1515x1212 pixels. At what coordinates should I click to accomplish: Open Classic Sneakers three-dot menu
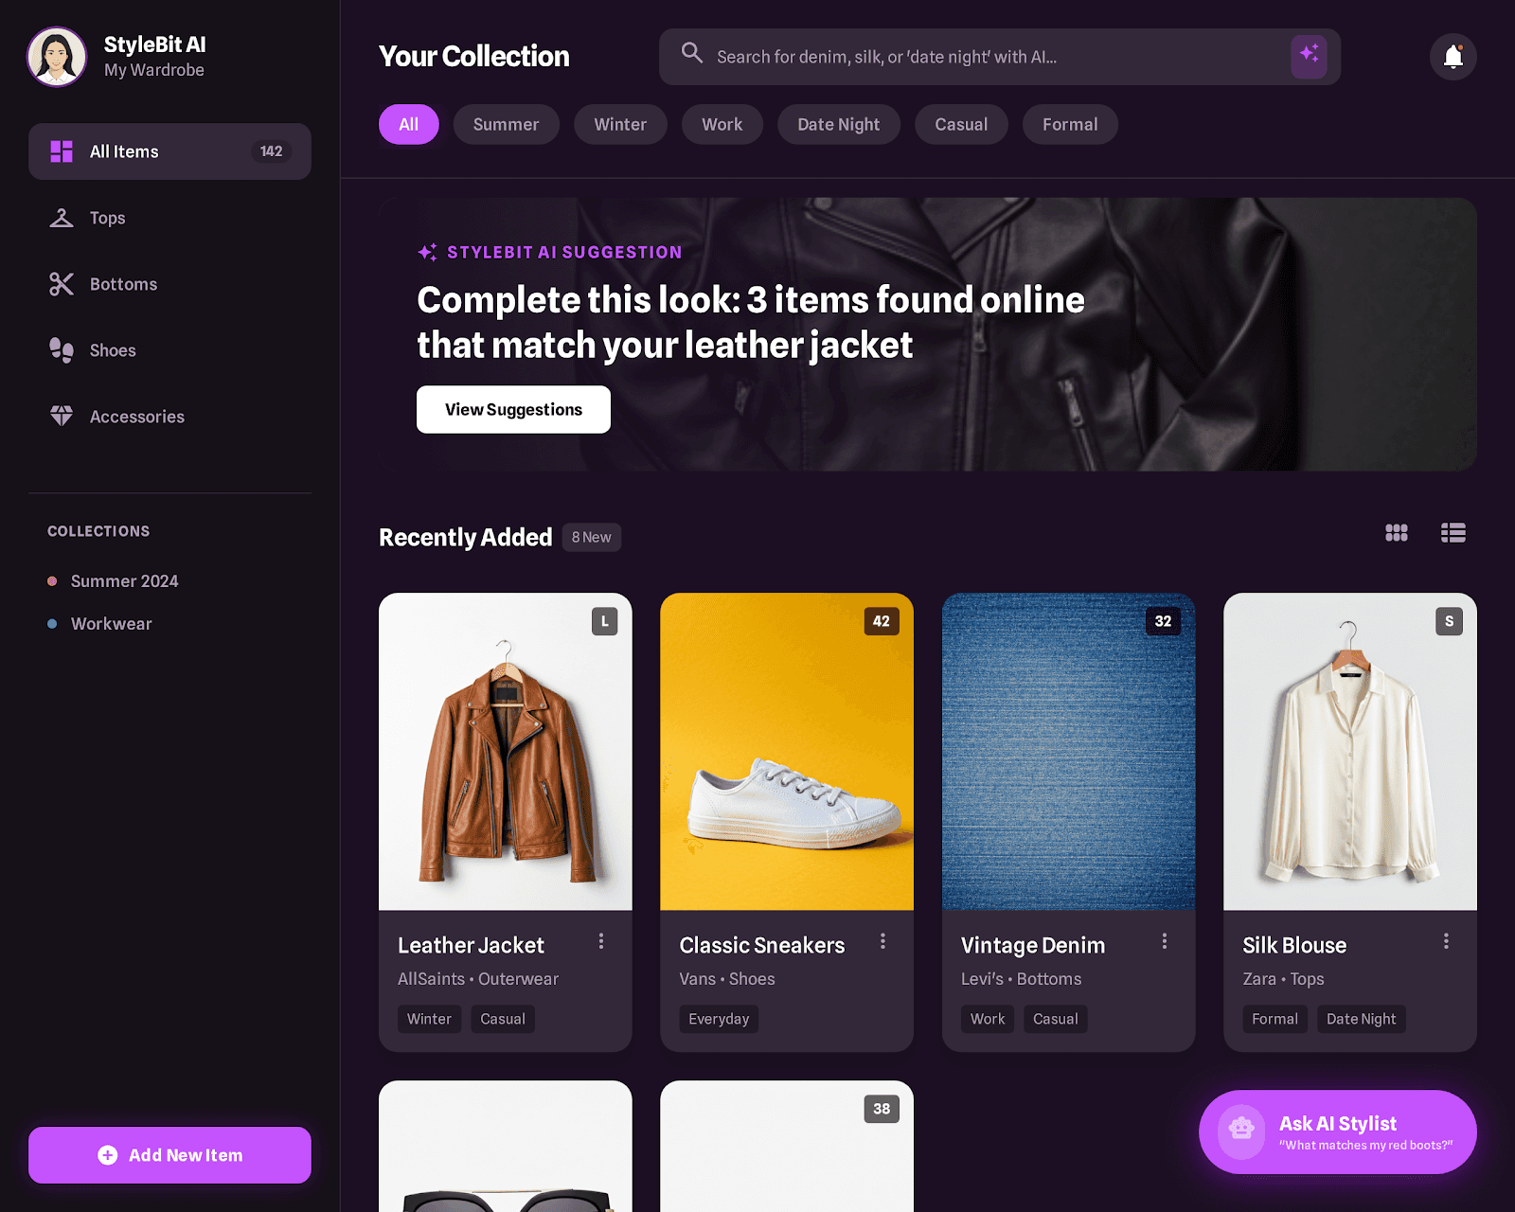pyautogui.click(x=882, y=941)
